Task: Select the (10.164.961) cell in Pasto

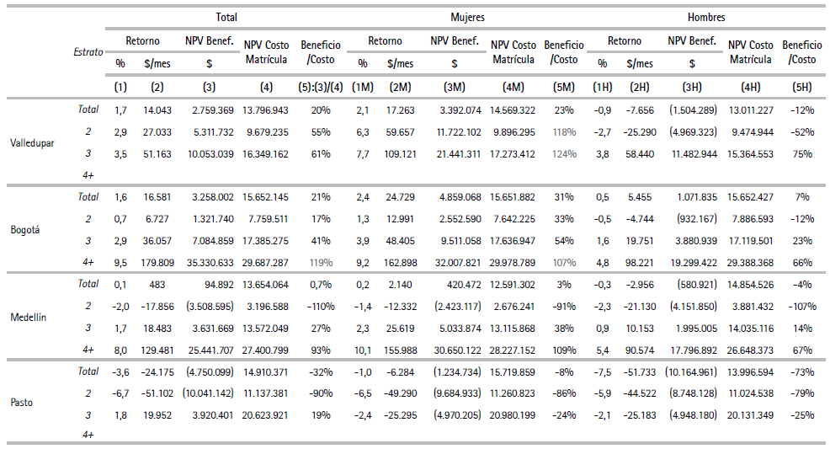Action: pyautogui.click(x=694, y=371)
